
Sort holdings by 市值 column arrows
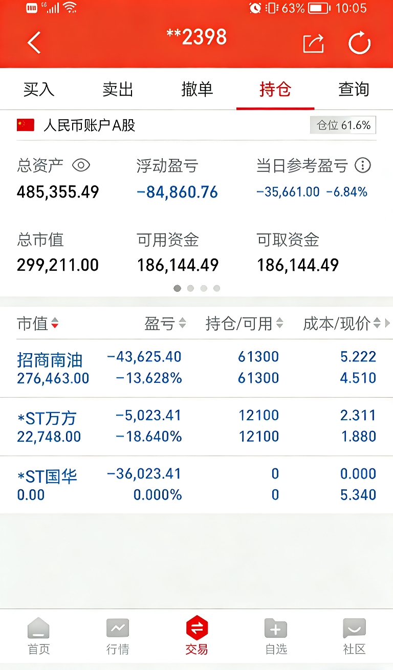pos(55,323)
